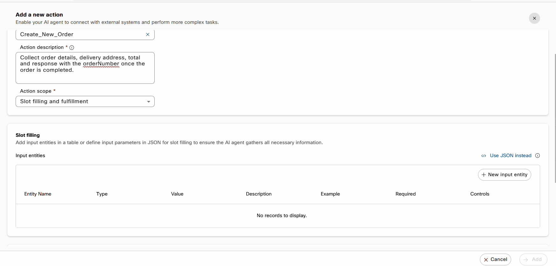The height and width of the screenshot is (266, 556).
Task: Select the Entity Name column header
Action: [38, 194]
